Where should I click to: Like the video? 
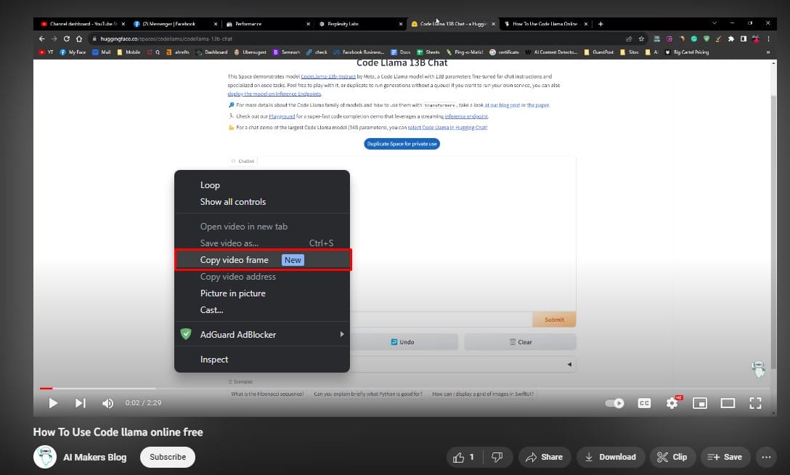click(464, 457)
